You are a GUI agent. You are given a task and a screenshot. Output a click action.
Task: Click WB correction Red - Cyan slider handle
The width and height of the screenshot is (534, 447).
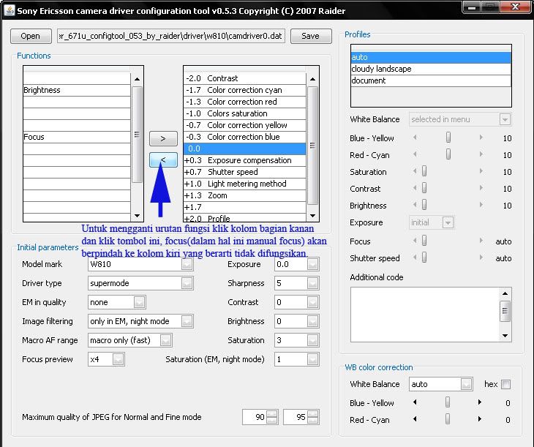448,418
